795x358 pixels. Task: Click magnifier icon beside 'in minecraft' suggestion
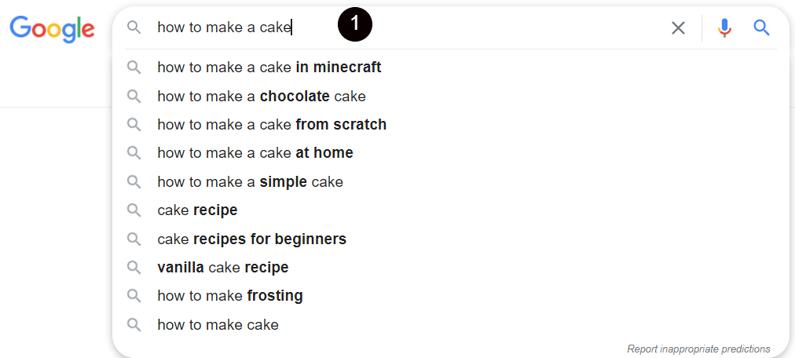click(x=134, y=68)
